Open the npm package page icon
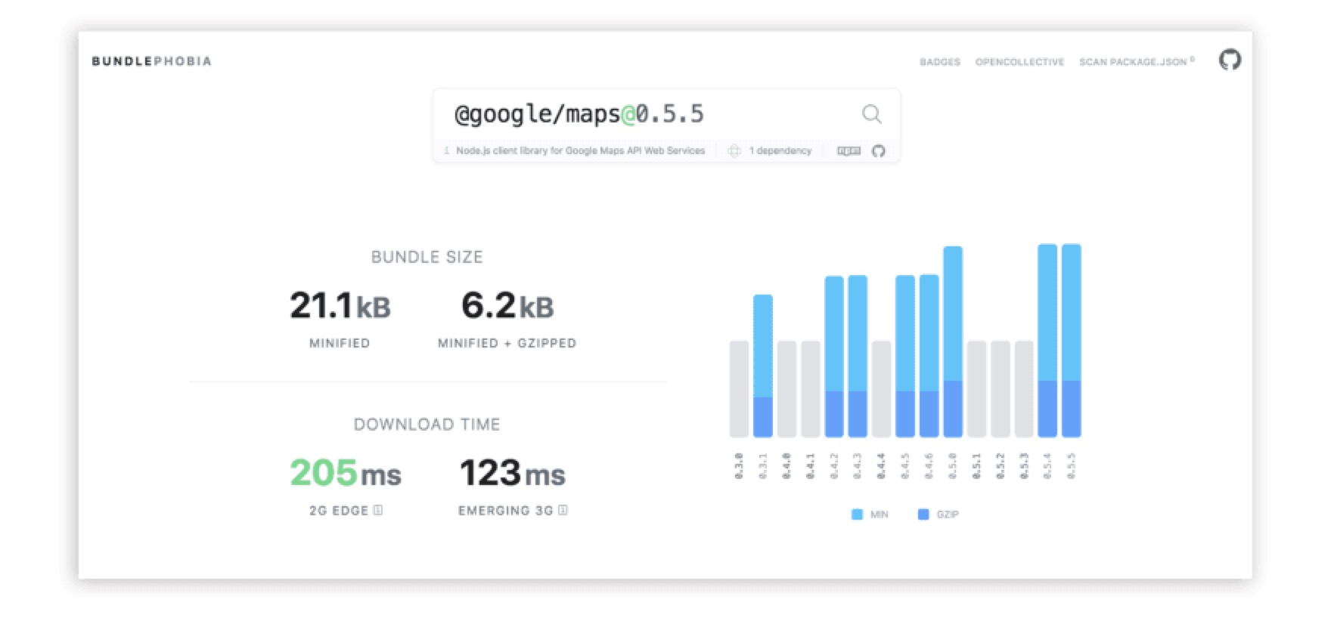 [x=849, y=151]
